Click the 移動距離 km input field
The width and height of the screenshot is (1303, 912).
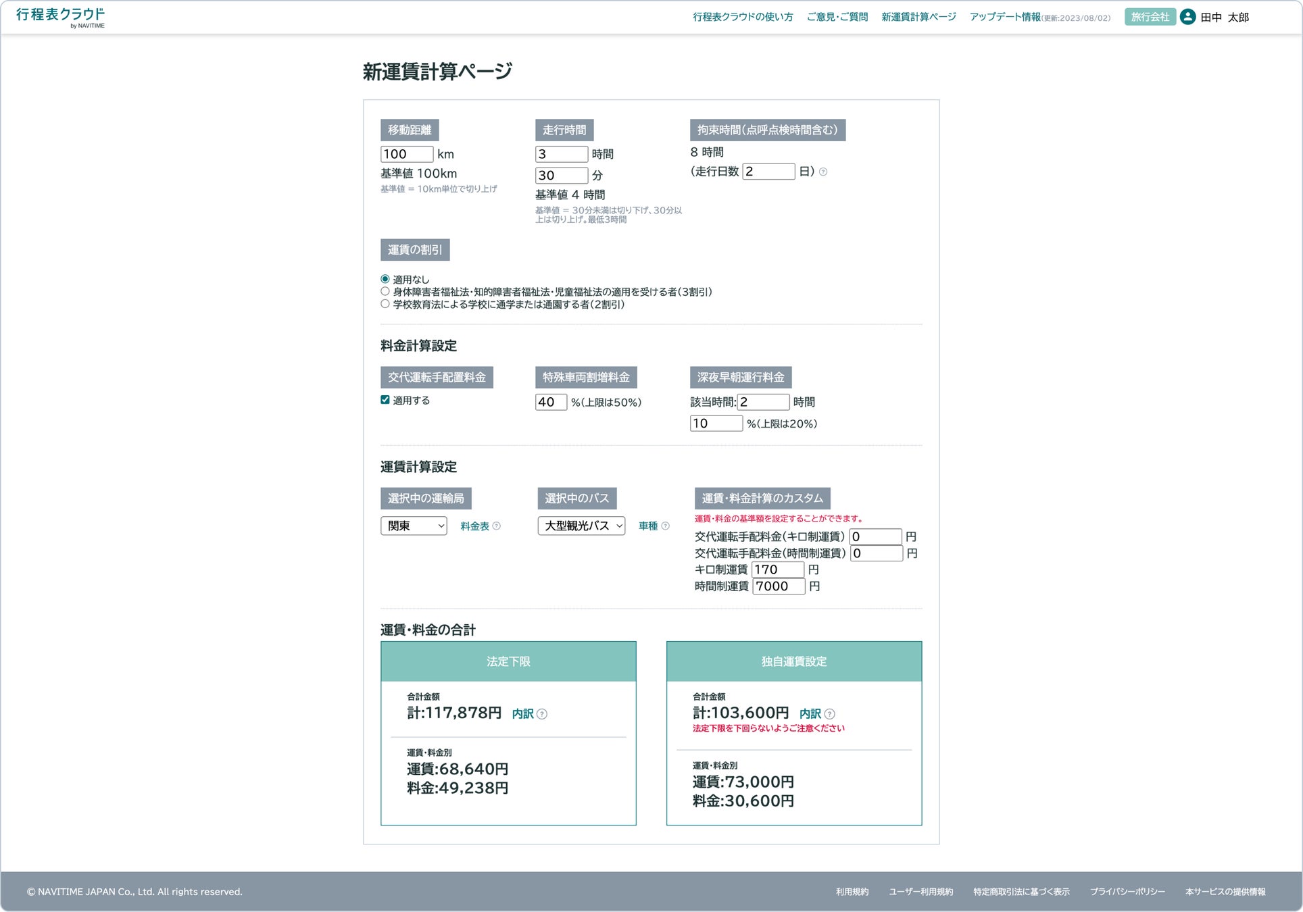point(406,154)
